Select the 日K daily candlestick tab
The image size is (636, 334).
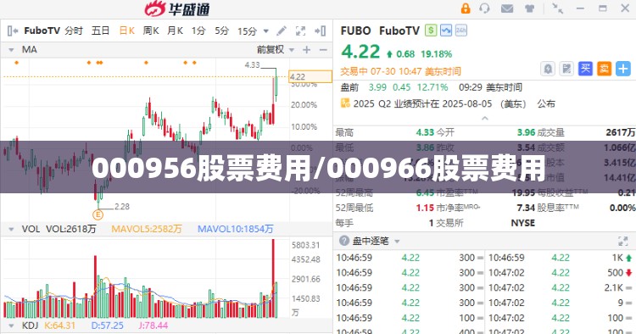tap(126, 31)
